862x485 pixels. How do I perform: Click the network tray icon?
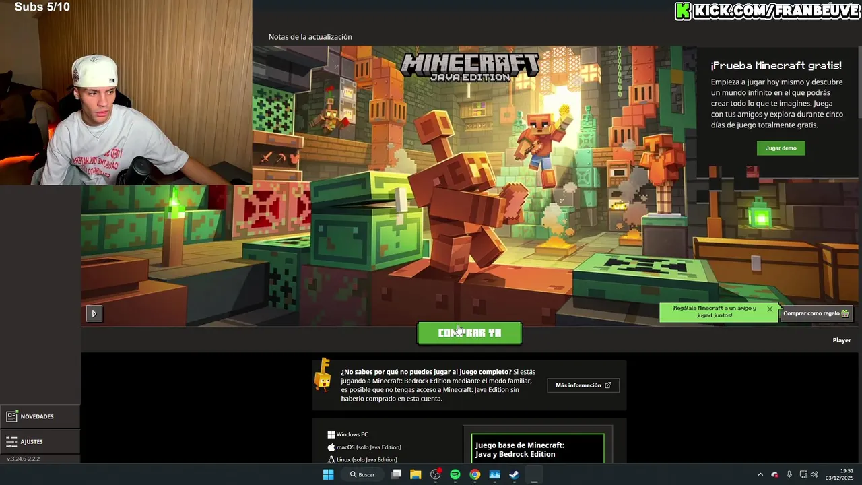click(x=803, y=474)
